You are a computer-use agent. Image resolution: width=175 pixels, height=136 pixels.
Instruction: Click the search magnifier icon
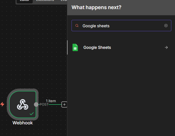click(77, 26)
